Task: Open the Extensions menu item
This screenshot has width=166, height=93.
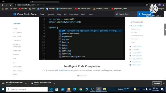Action: tap(74, 14)
